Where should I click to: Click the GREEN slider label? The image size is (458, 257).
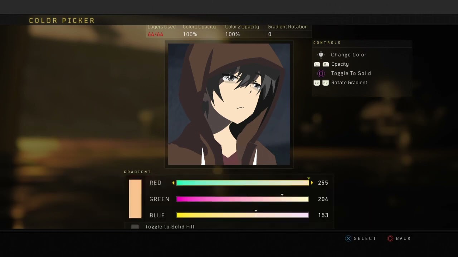(160, 199)
